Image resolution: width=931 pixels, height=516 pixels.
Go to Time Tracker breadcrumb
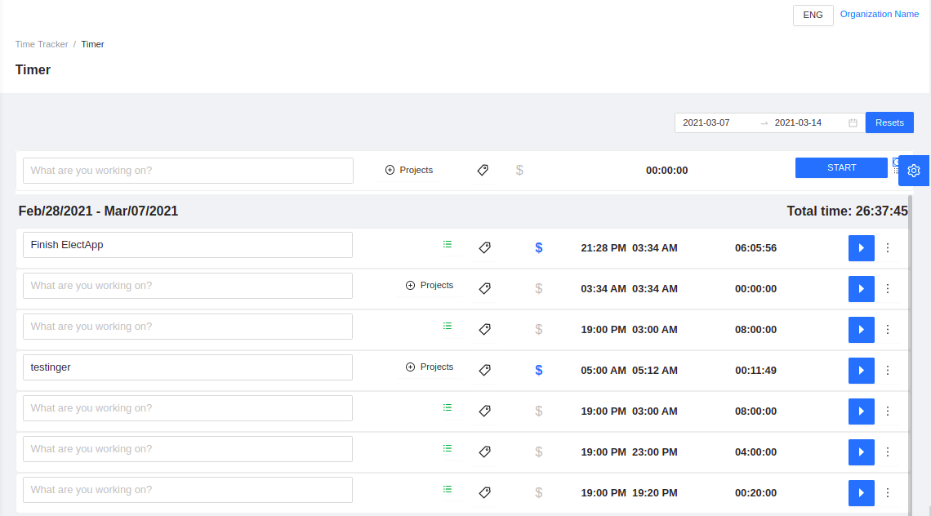point(42,45)
